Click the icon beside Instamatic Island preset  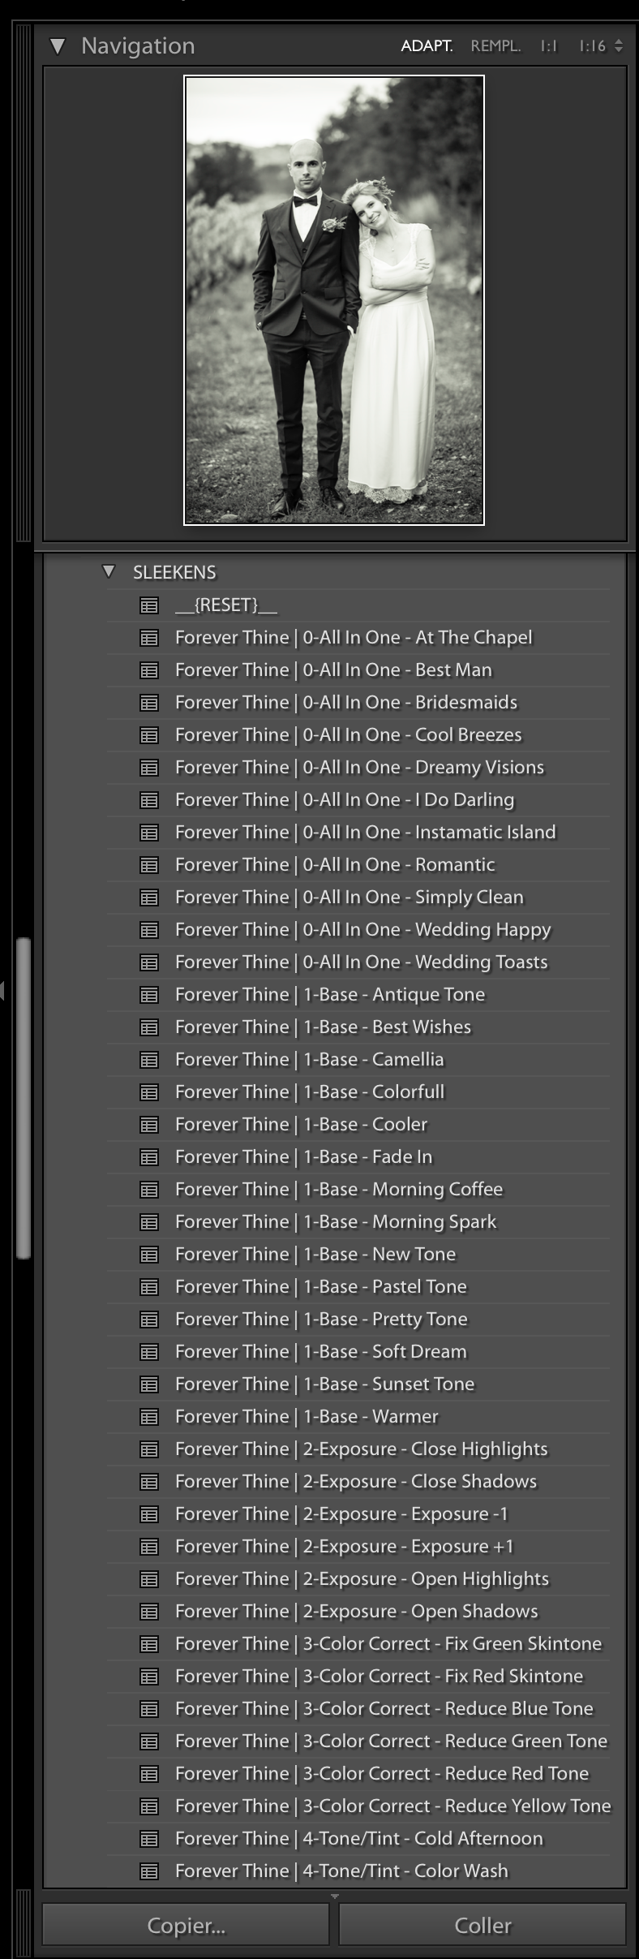[149, 833]
